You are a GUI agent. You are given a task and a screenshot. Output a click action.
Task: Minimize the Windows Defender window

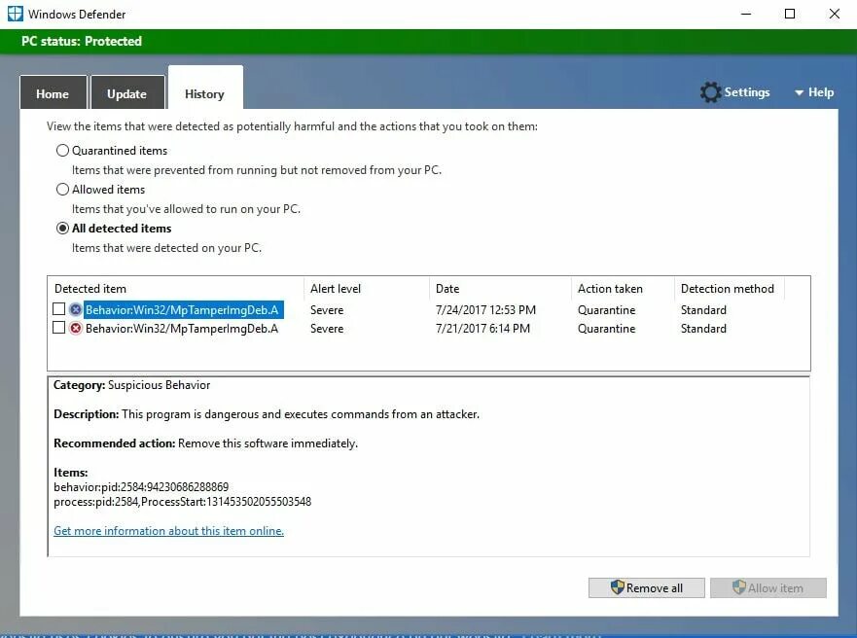(x=746, y=14)
